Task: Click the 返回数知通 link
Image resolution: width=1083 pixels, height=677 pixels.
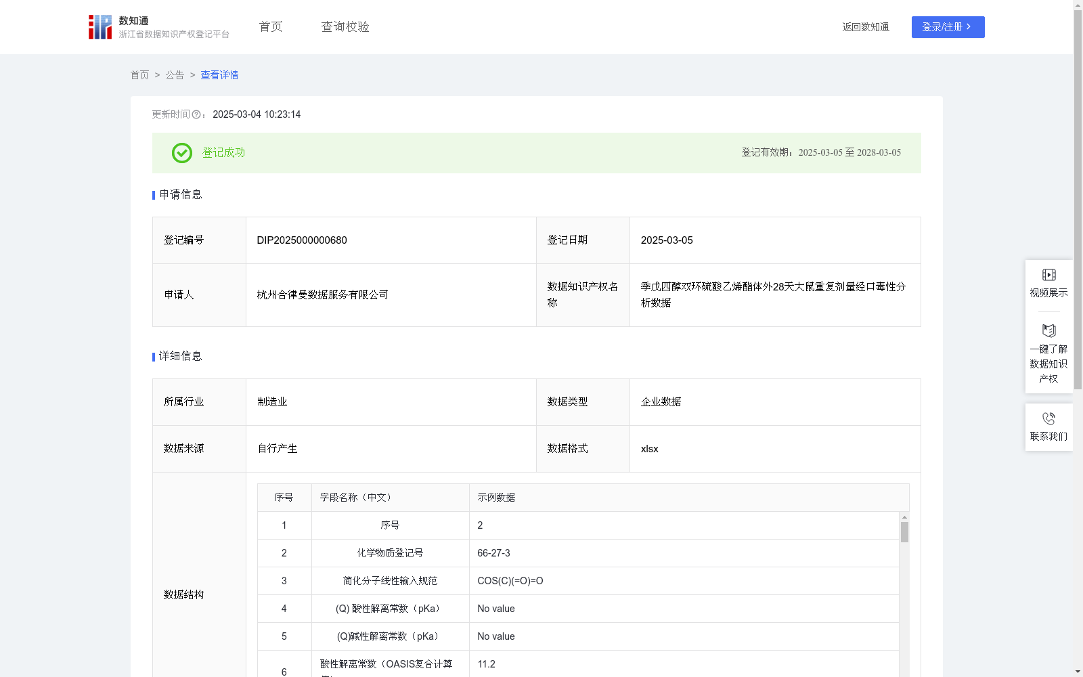Action: (866, 27)
